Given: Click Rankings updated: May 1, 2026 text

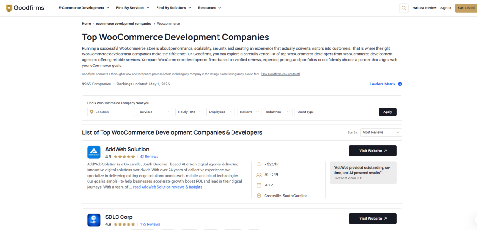Looking at the screenshot, I should pos(143,84).
